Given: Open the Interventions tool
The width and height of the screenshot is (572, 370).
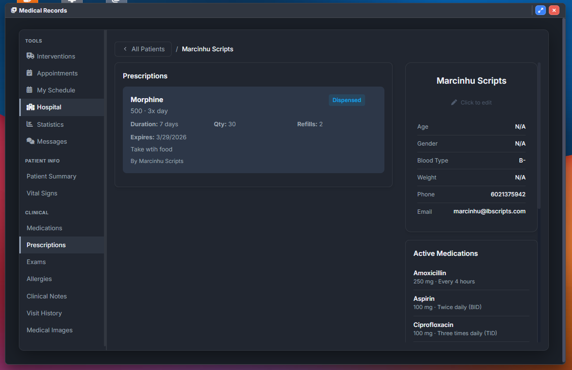Looking at the screenshot, I should coord(62,56).
